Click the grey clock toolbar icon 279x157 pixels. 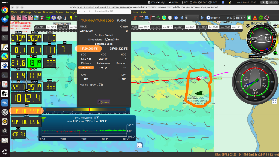[x=170, y=18]
